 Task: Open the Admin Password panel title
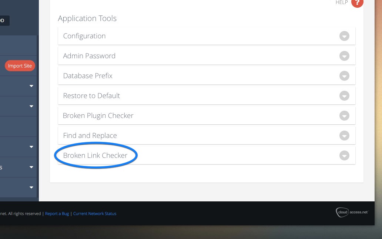(x=89, y=56)
